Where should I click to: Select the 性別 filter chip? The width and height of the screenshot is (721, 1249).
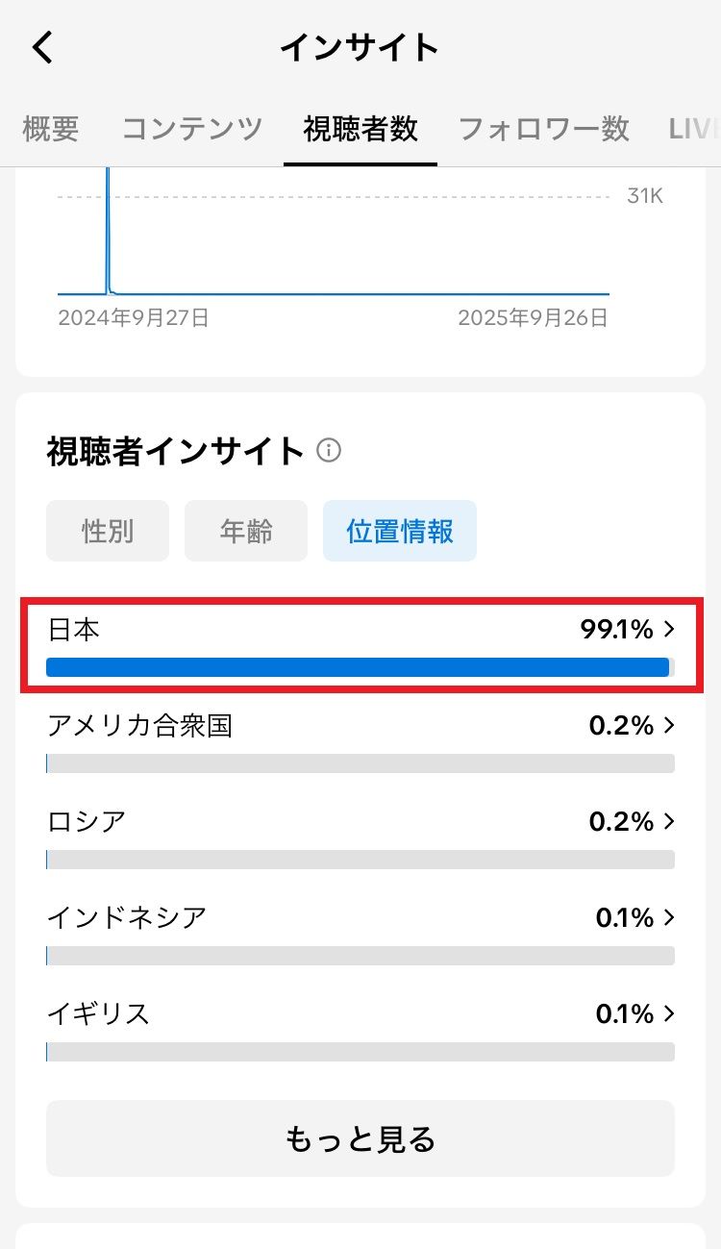[108, 531]
